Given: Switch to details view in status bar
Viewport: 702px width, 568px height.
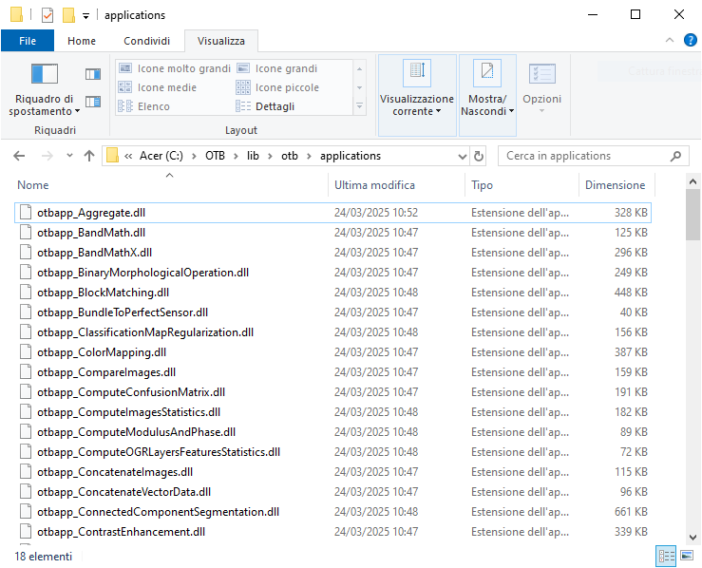Looking at the screenshot, I should point(666,557).
